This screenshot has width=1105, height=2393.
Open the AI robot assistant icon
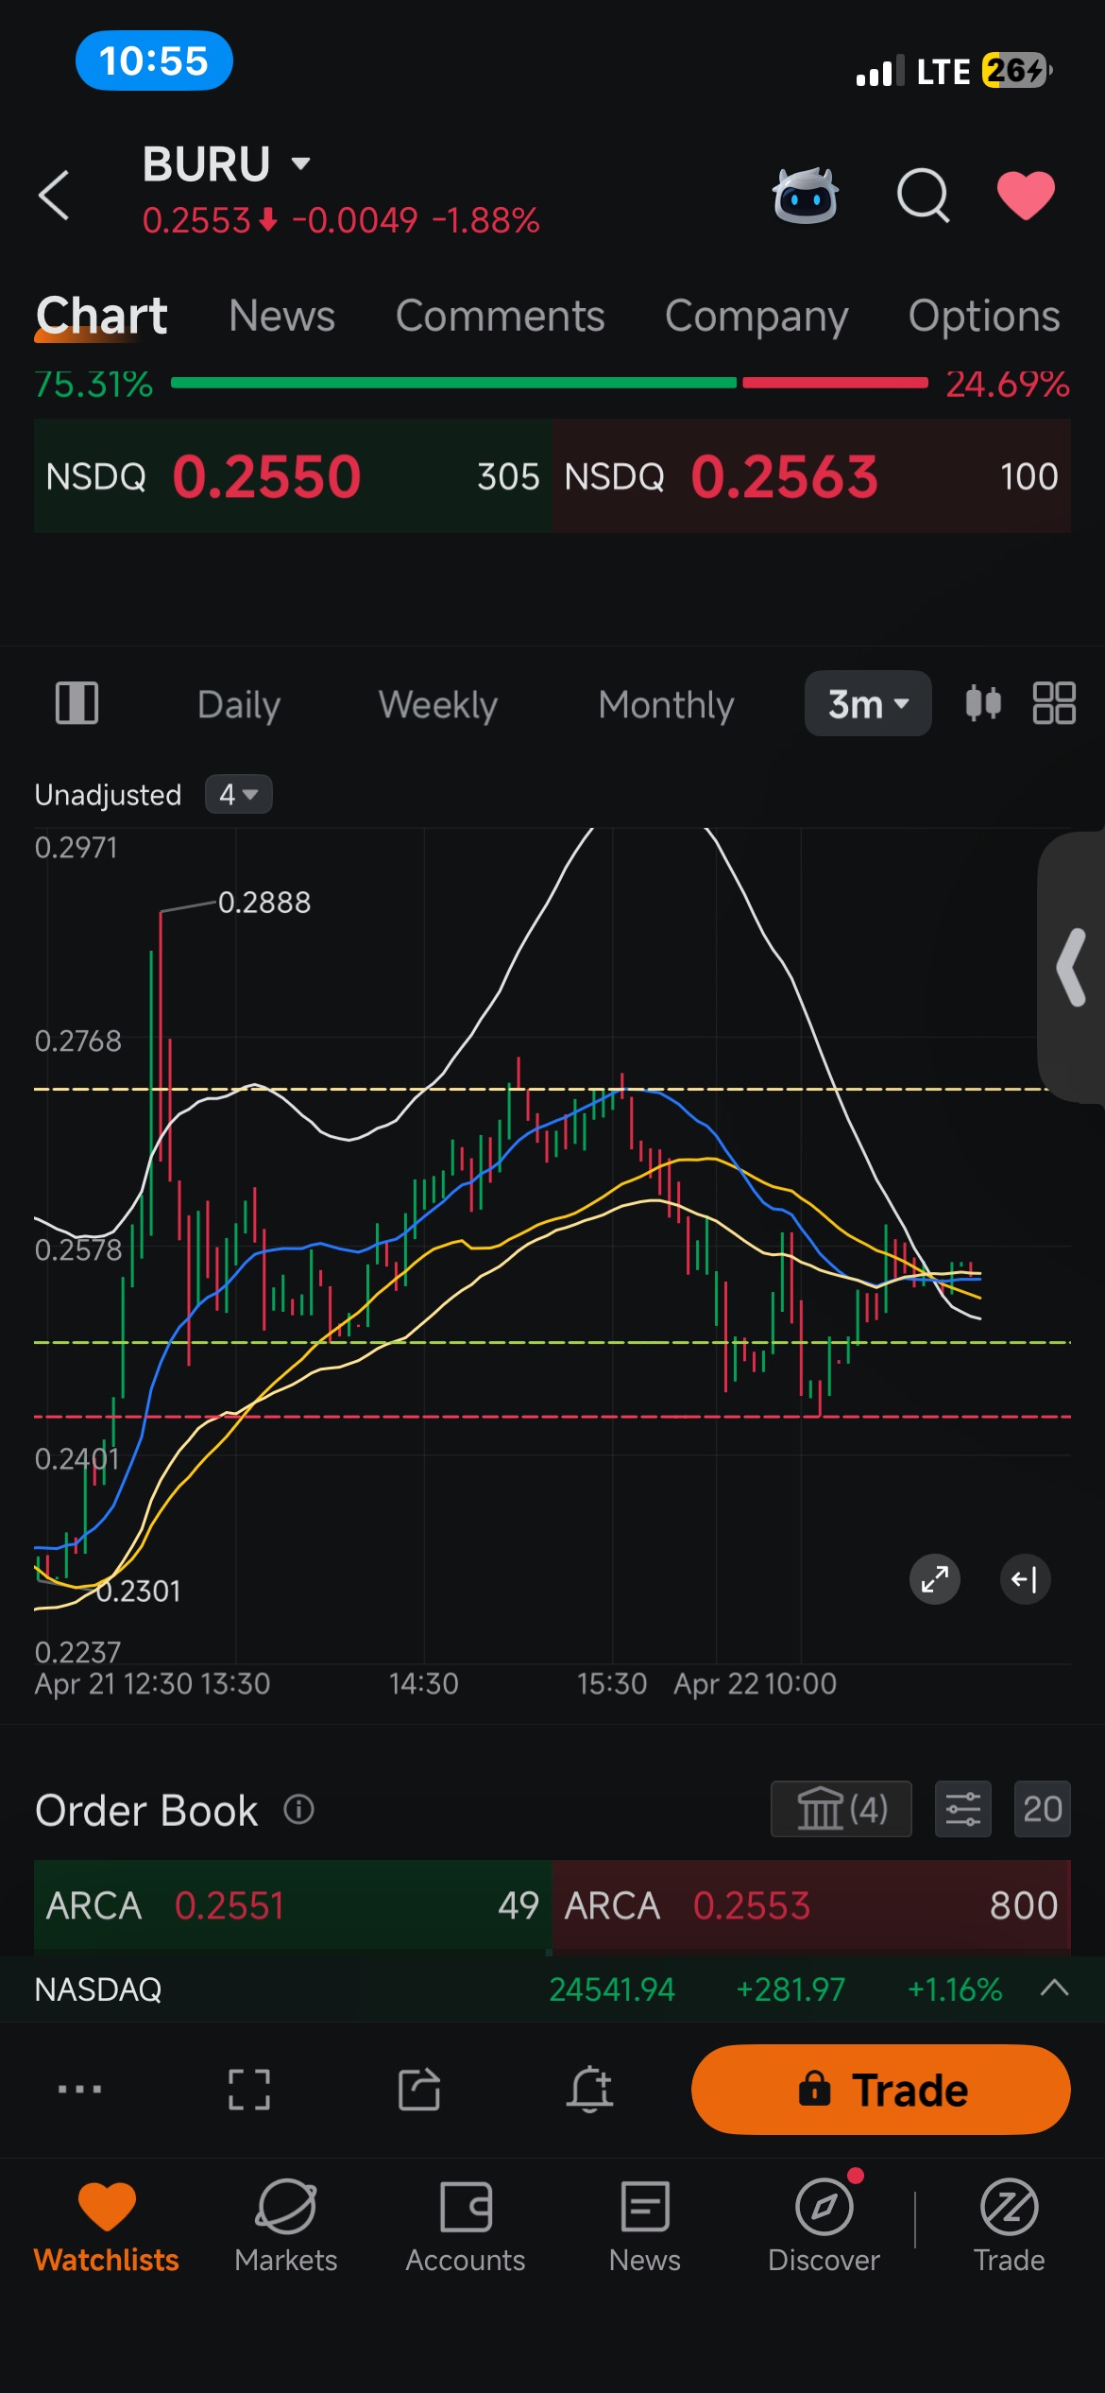(805, 196)
